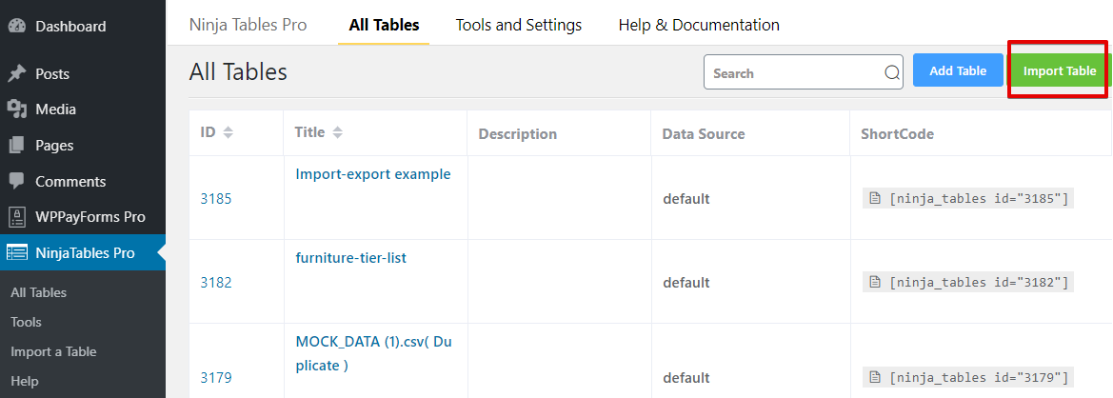The width and height of the screenshot is (1113, 398).
Task: Copy shortcode icon for table 3185
Action: point(874,199)
